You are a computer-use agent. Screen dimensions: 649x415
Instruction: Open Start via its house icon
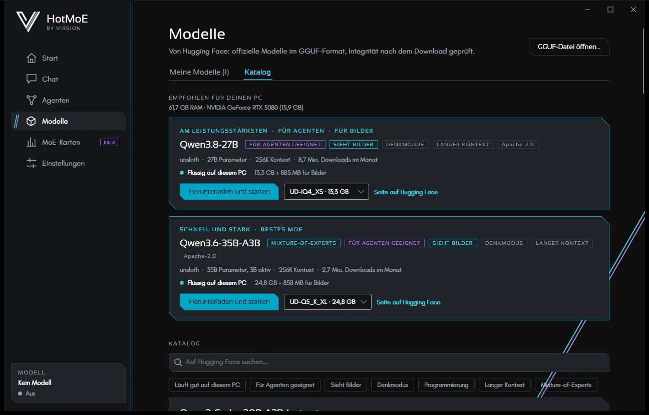(x=32, y=58)
